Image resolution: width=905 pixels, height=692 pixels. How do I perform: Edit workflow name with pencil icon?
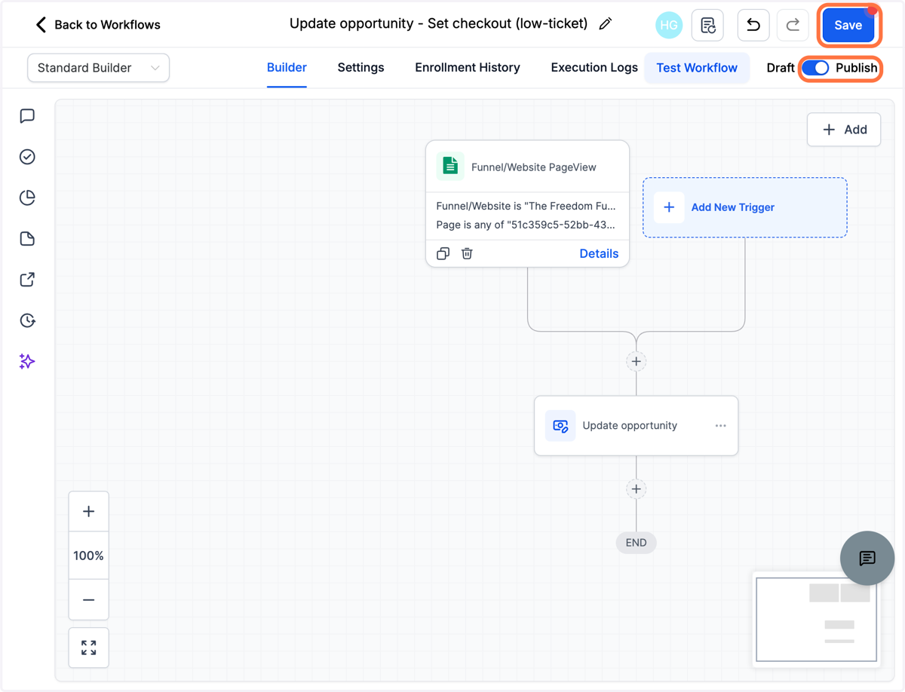click(605, 24)
